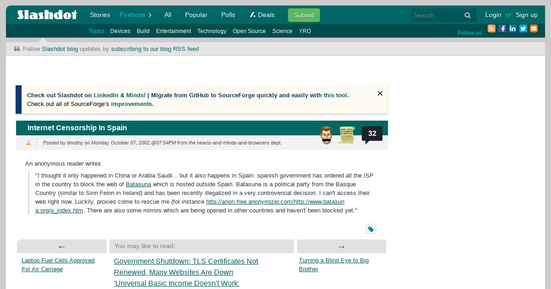
Task: Open the Technology topic
Action: (x=212, y=31)
